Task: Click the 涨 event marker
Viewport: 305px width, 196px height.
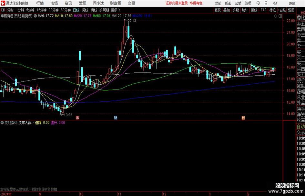Action: (x=77, y=117)
